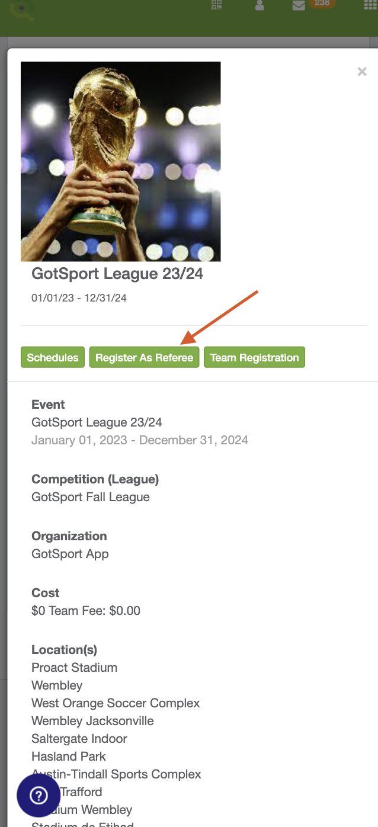Screen dimensions: 378x827
Task: Open the QR code scanner icon
Action: point(216,5)
